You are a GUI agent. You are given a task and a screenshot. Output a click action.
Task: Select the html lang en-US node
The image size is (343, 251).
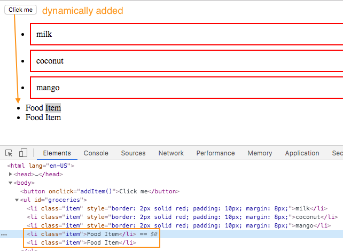coord(41,166)
